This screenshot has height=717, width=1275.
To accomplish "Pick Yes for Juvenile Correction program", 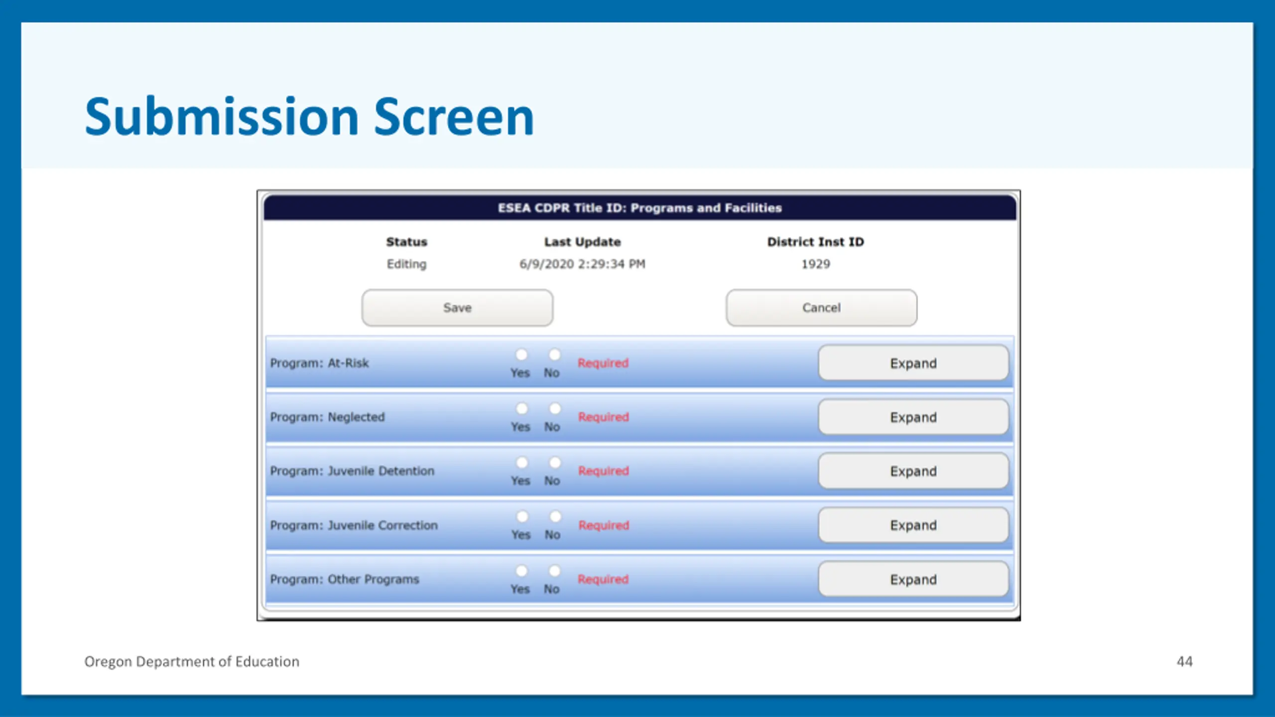I will (x=522, y=516).
